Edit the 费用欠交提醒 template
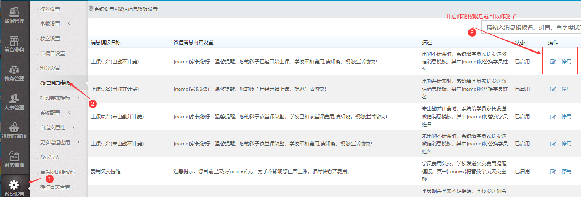The height and width of the screenshot is (197, 581). 553,171
